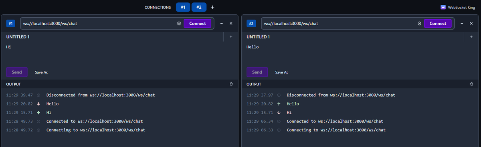Viewport: 481px width, 147px height.
Task: Select Connecting to log text in panel #1
Action: pyautogui.click(x=96, y=130)
